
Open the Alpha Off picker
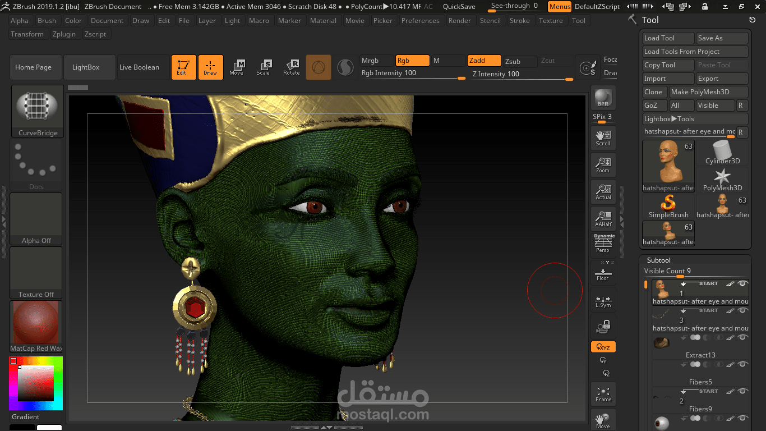[x=36, y=219]
